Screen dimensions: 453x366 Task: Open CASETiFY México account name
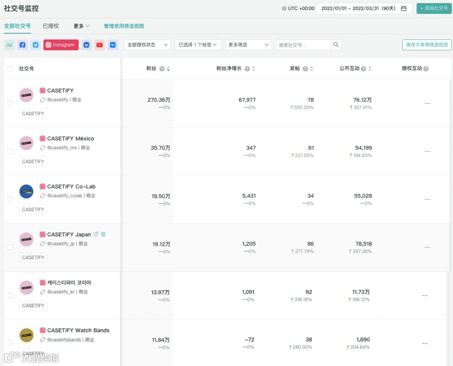point(71,139)
